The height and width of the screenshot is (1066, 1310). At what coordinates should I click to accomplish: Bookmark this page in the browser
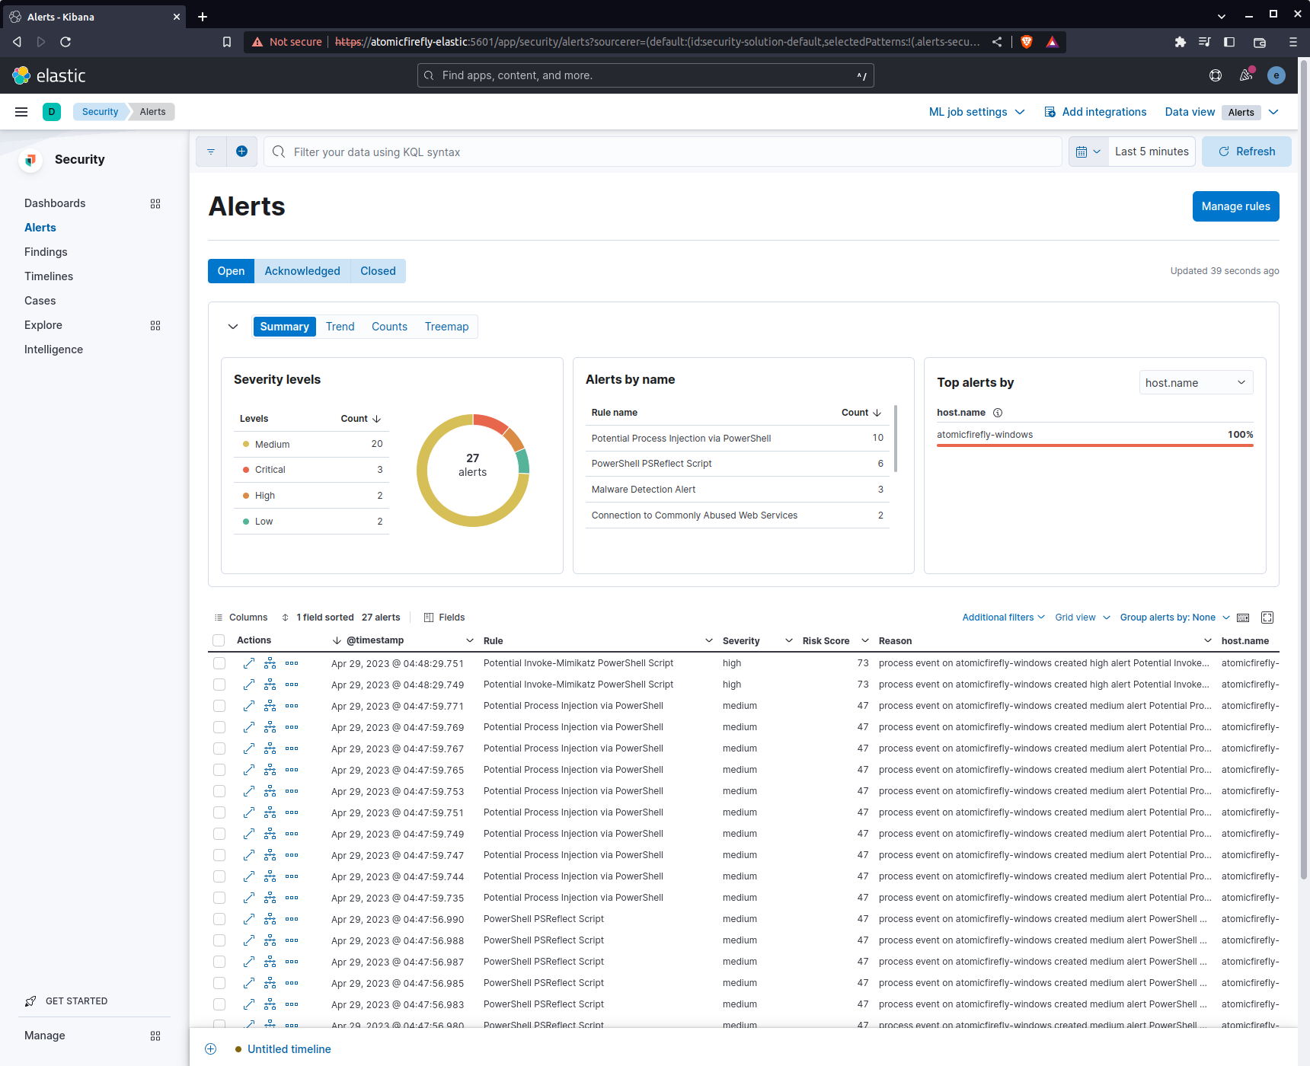(227, 42)
